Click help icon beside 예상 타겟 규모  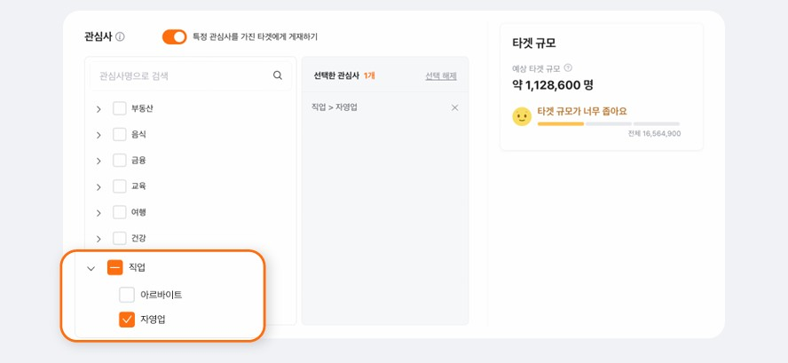pyautogui.click(x=568, y=67)
